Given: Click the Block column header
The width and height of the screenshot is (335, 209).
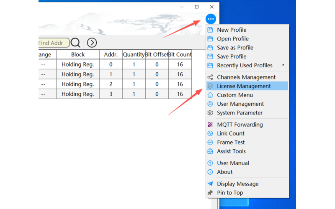Looking at the screenshot, I should (78, 55).
